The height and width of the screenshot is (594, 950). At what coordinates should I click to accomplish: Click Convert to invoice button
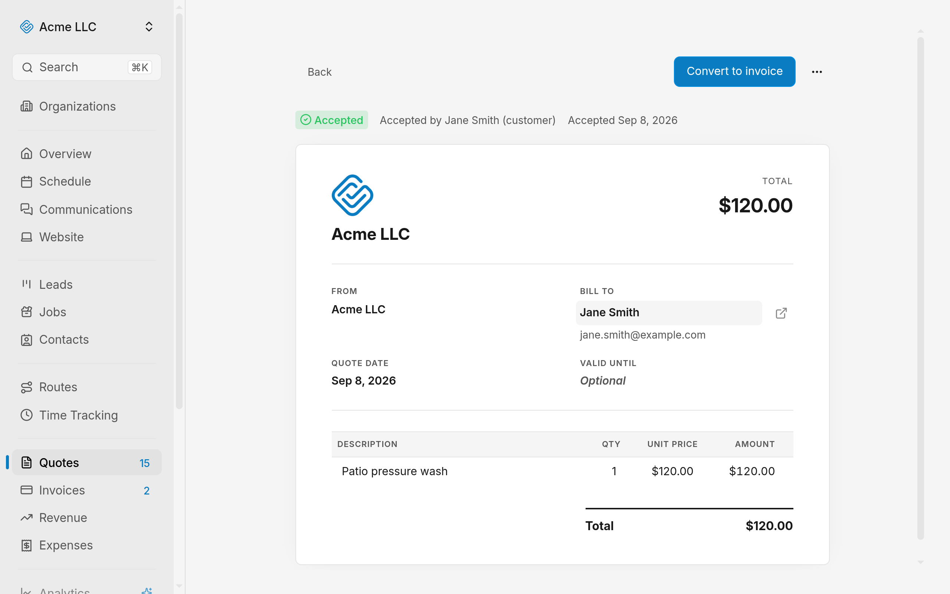[x=734, y=72]
